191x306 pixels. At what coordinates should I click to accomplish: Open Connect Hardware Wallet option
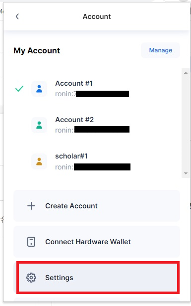[97, 242]
